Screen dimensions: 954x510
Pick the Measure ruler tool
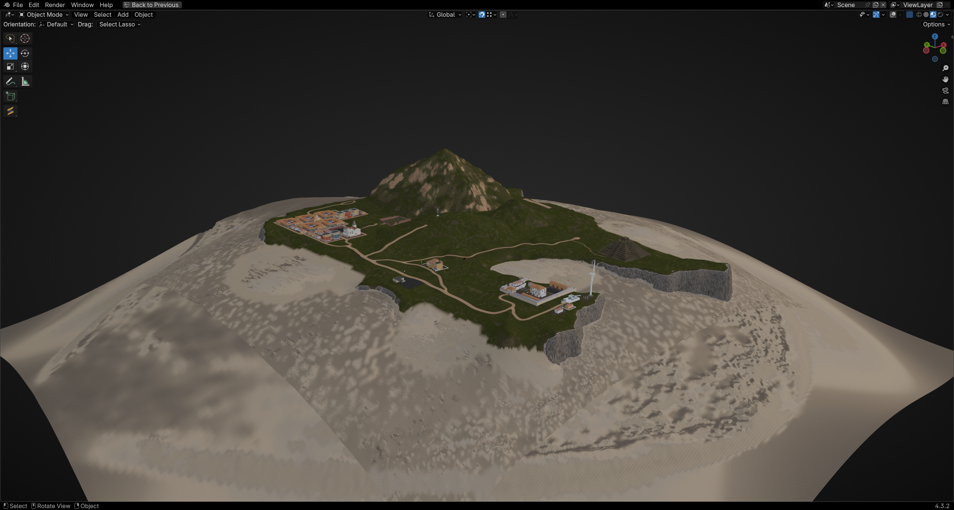[25, 82]
